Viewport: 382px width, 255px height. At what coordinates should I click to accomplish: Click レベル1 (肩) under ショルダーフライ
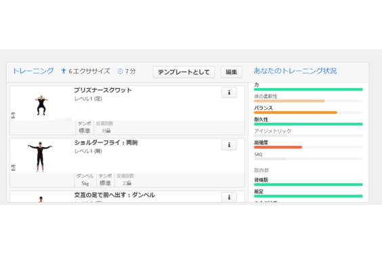88,151
